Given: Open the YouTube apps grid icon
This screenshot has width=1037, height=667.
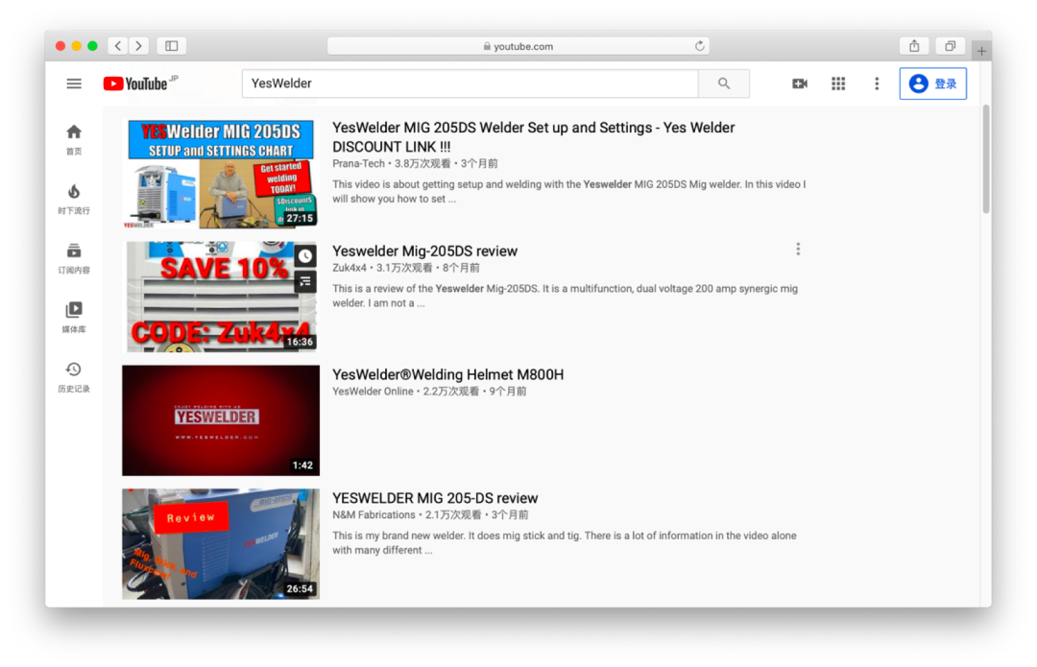Looking at the screenshot, I should (x=838, y=83).
